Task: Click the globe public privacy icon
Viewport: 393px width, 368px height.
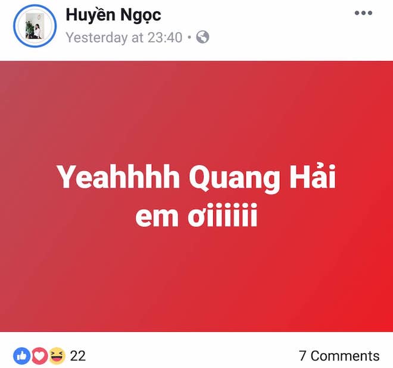Action: pyautogui.click(x=202, y=37)
